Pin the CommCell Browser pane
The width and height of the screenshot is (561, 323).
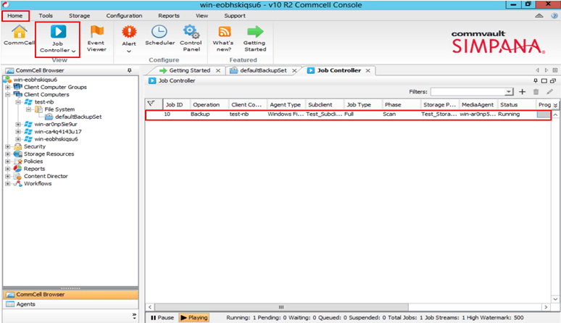129,70
